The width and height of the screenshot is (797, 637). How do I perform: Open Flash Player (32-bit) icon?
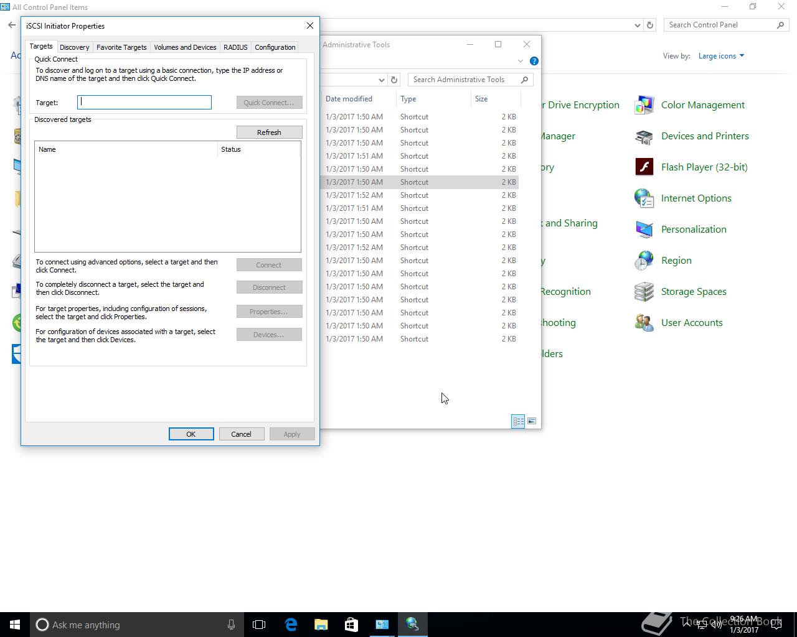[644, 167]
